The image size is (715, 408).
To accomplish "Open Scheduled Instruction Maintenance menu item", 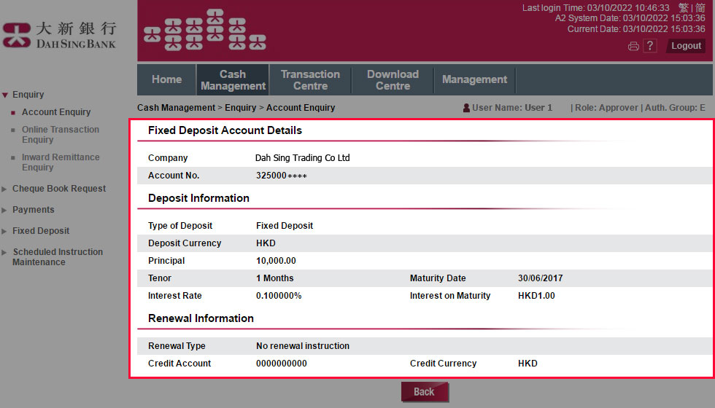I will click(x=58, y=256).
